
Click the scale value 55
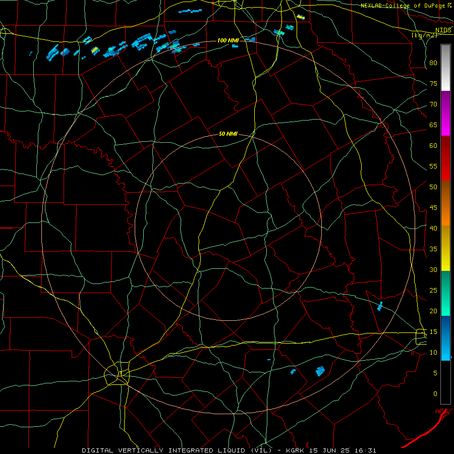click(433, 166)
